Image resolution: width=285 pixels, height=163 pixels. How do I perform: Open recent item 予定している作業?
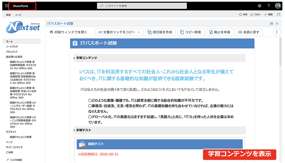[x=23, y=93]
